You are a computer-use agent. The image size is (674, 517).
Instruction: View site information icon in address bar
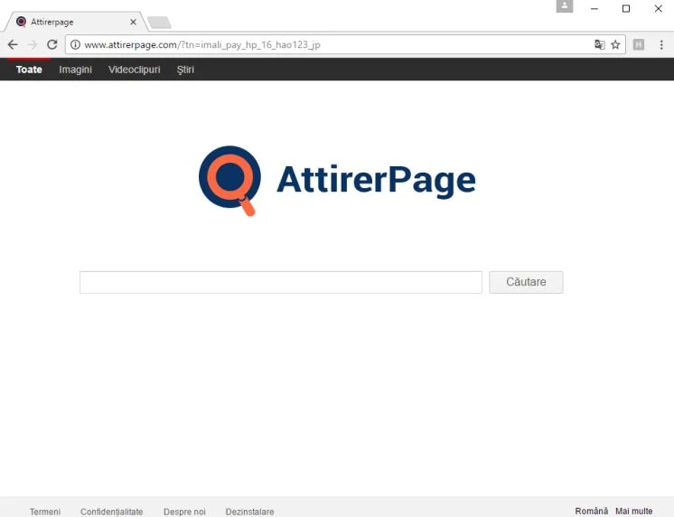75,44
